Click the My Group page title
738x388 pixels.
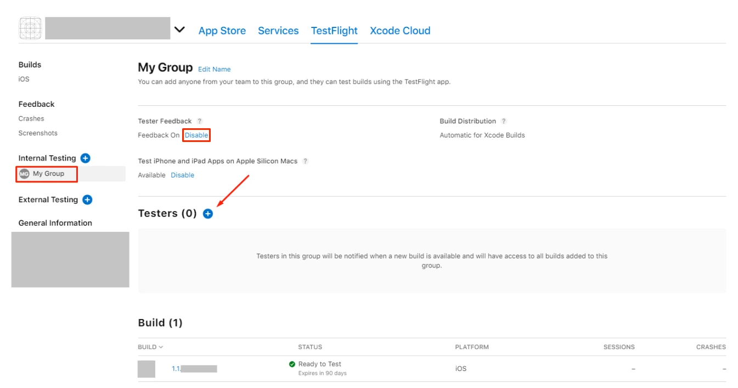point(165,67)
